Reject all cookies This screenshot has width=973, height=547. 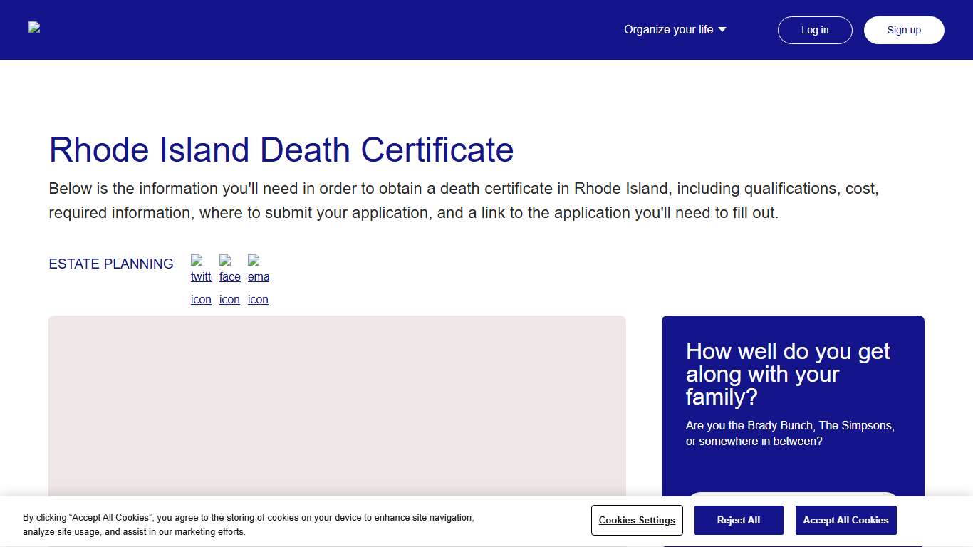click(x=739, y=520)
